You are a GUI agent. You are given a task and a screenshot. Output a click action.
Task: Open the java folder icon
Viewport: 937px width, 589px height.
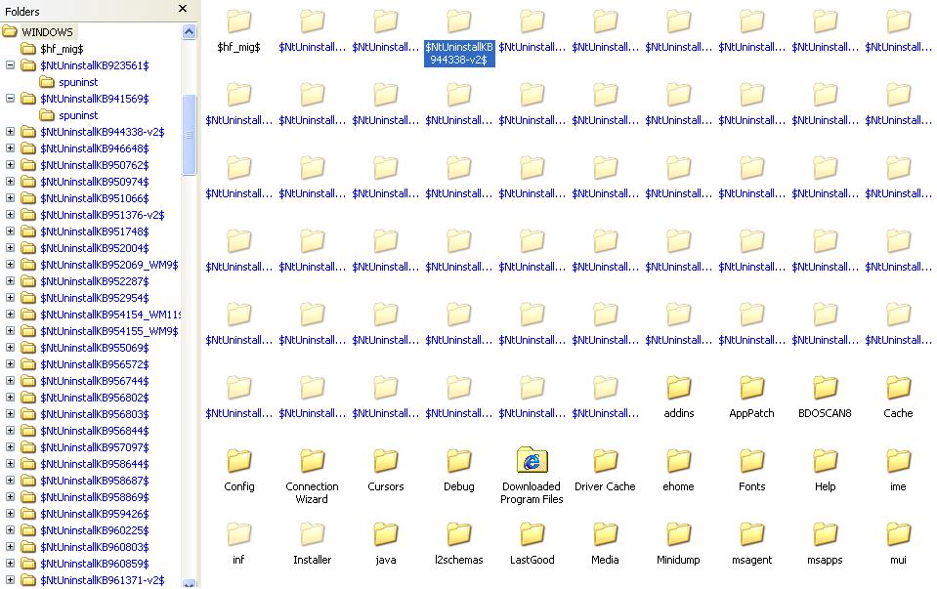pyautogui.click(x=385, y=534)
